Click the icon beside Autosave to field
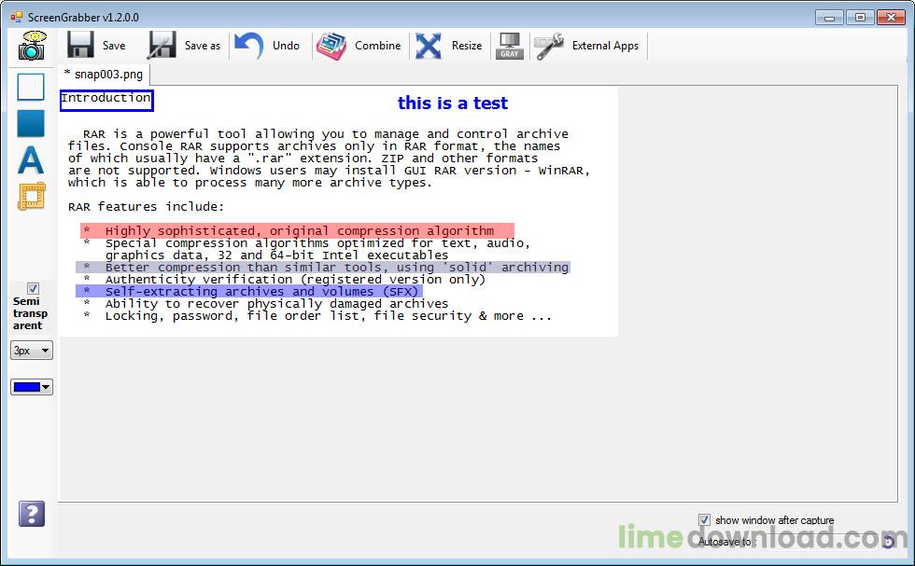Screen dimensions: 915x566 pyautogui.click(x=888, y=542)
